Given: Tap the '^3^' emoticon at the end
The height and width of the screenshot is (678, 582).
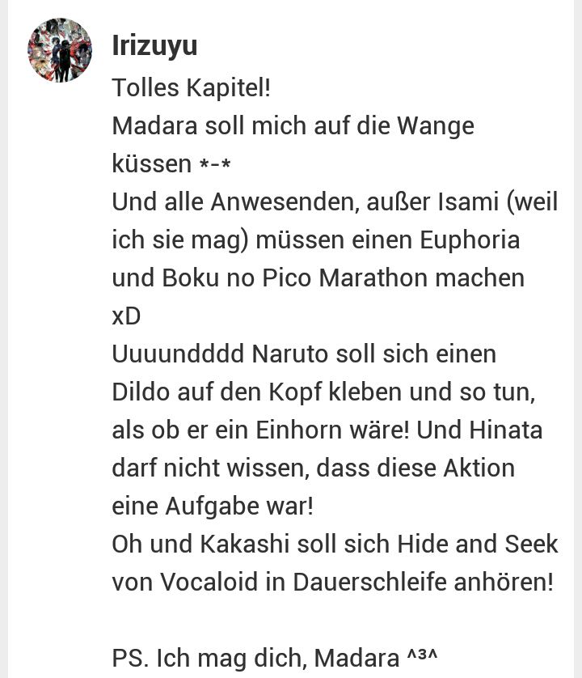Looking at the screenshot, I should click(x=423, y=655).
